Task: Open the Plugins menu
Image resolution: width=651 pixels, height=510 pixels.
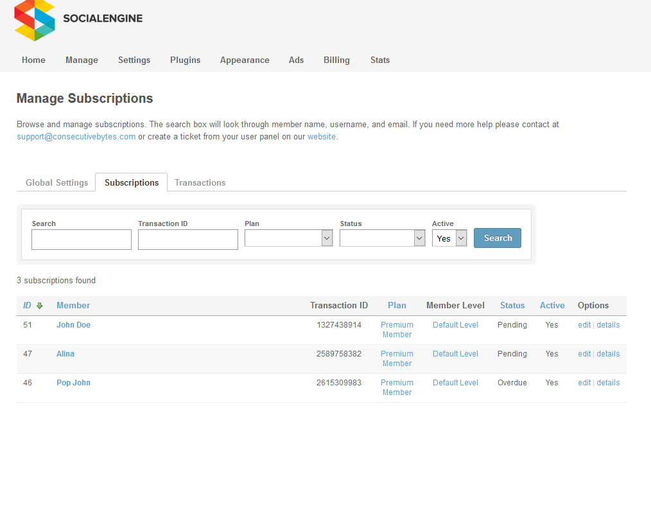Action: pos(185,60)
